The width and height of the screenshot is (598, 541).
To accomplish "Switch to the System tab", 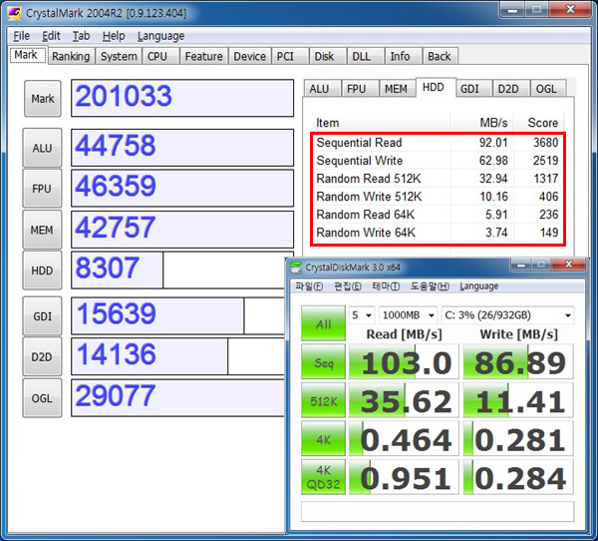I will tap(119, 56).
